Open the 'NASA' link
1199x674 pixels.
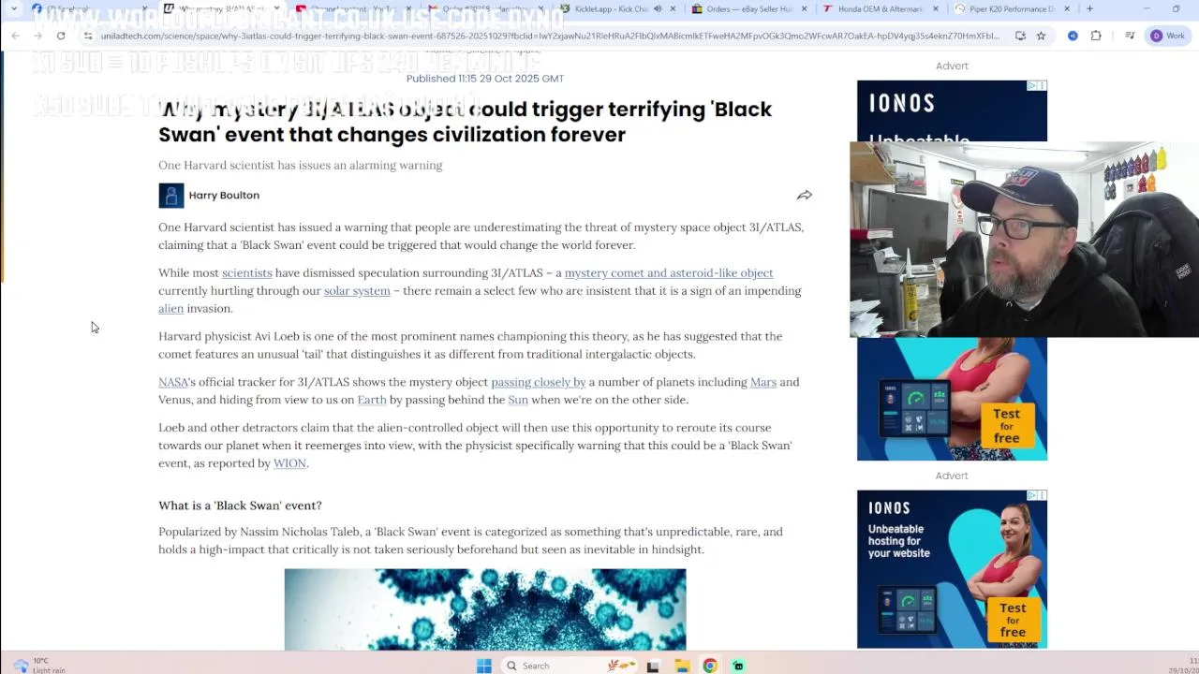173,382
